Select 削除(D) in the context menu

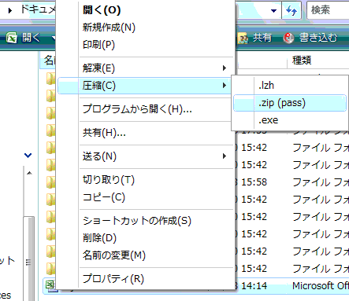(99, 238)
